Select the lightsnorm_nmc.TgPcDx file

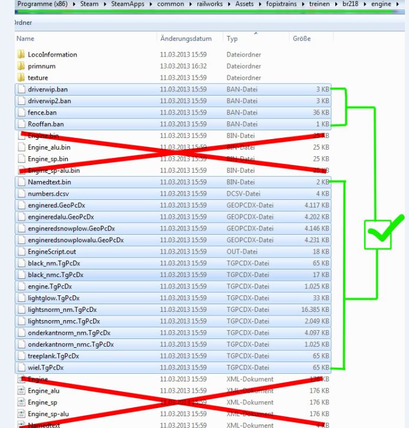pos(173,321)
